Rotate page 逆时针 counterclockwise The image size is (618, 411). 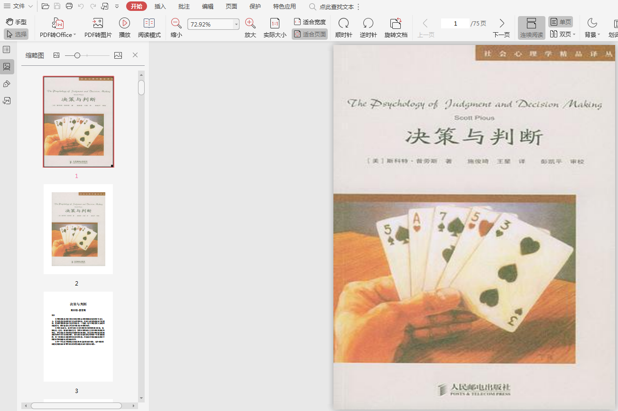[x=368, y=28]
